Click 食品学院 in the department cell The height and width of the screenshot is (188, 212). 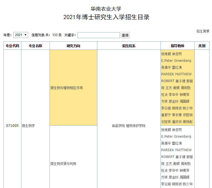(x=118, y=126)
